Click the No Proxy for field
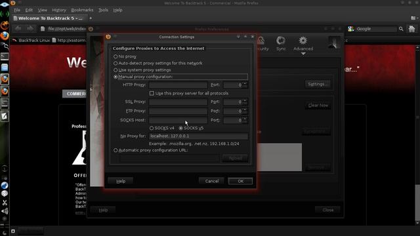The image size is (420, 236). [x=198, y=136]
